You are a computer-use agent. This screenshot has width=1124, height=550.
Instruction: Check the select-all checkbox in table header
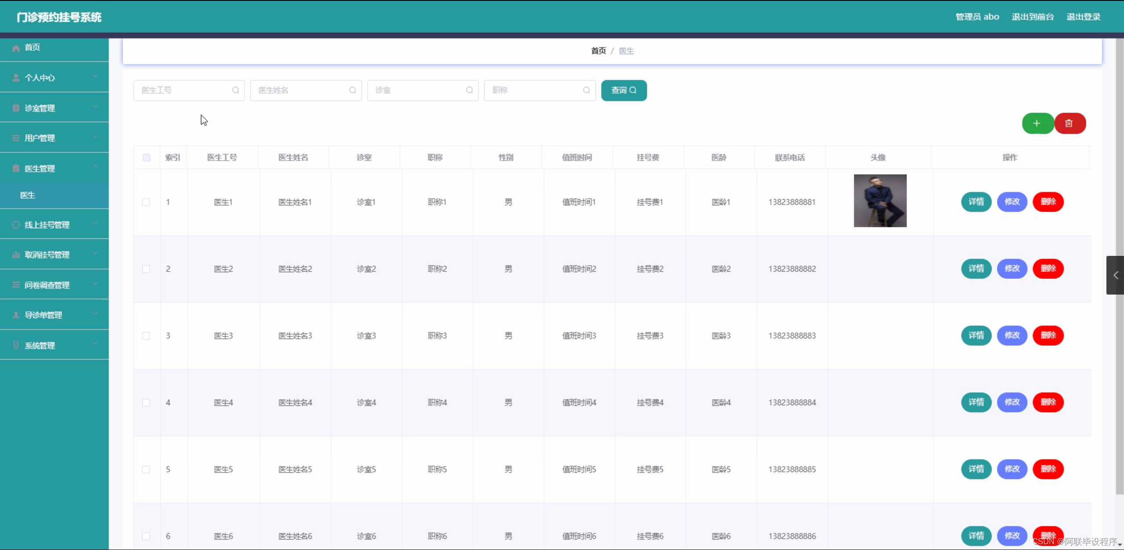(146, 157)
